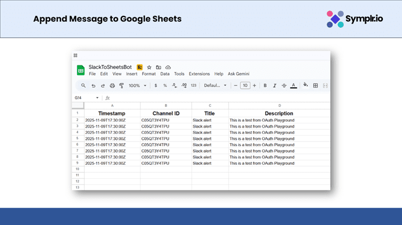Screen dimensions: 402x225
Task: Open the Default font dropdown
Action: click(x=215, y=86)
